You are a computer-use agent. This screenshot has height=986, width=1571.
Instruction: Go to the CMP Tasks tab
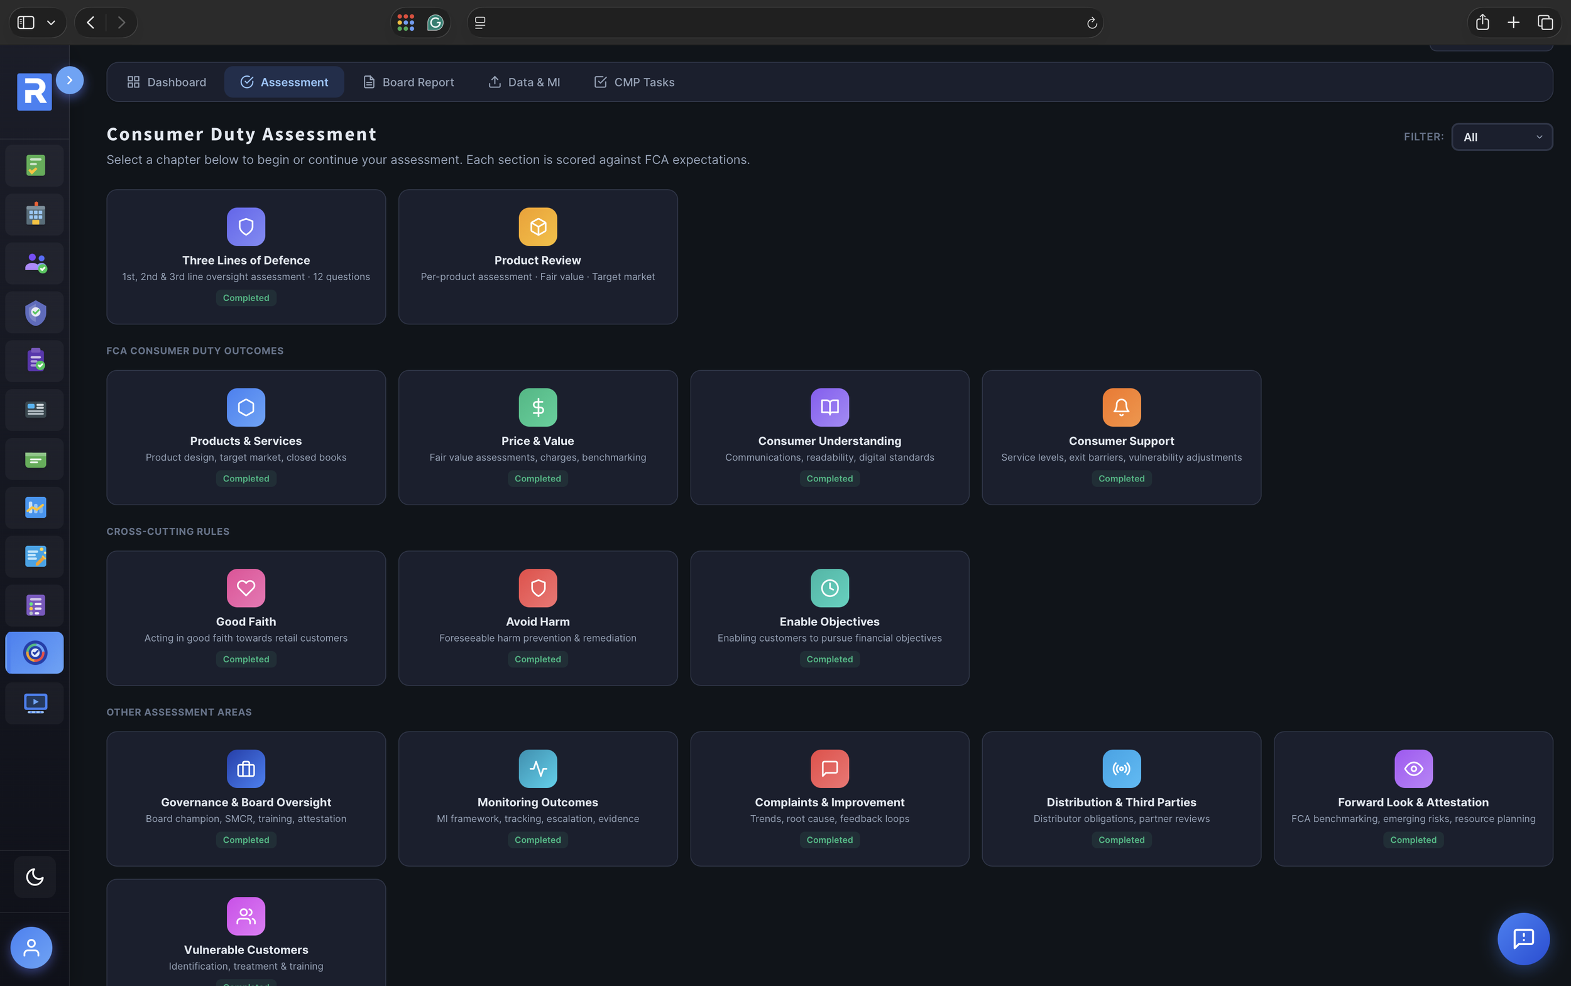(x=634, y=82)
